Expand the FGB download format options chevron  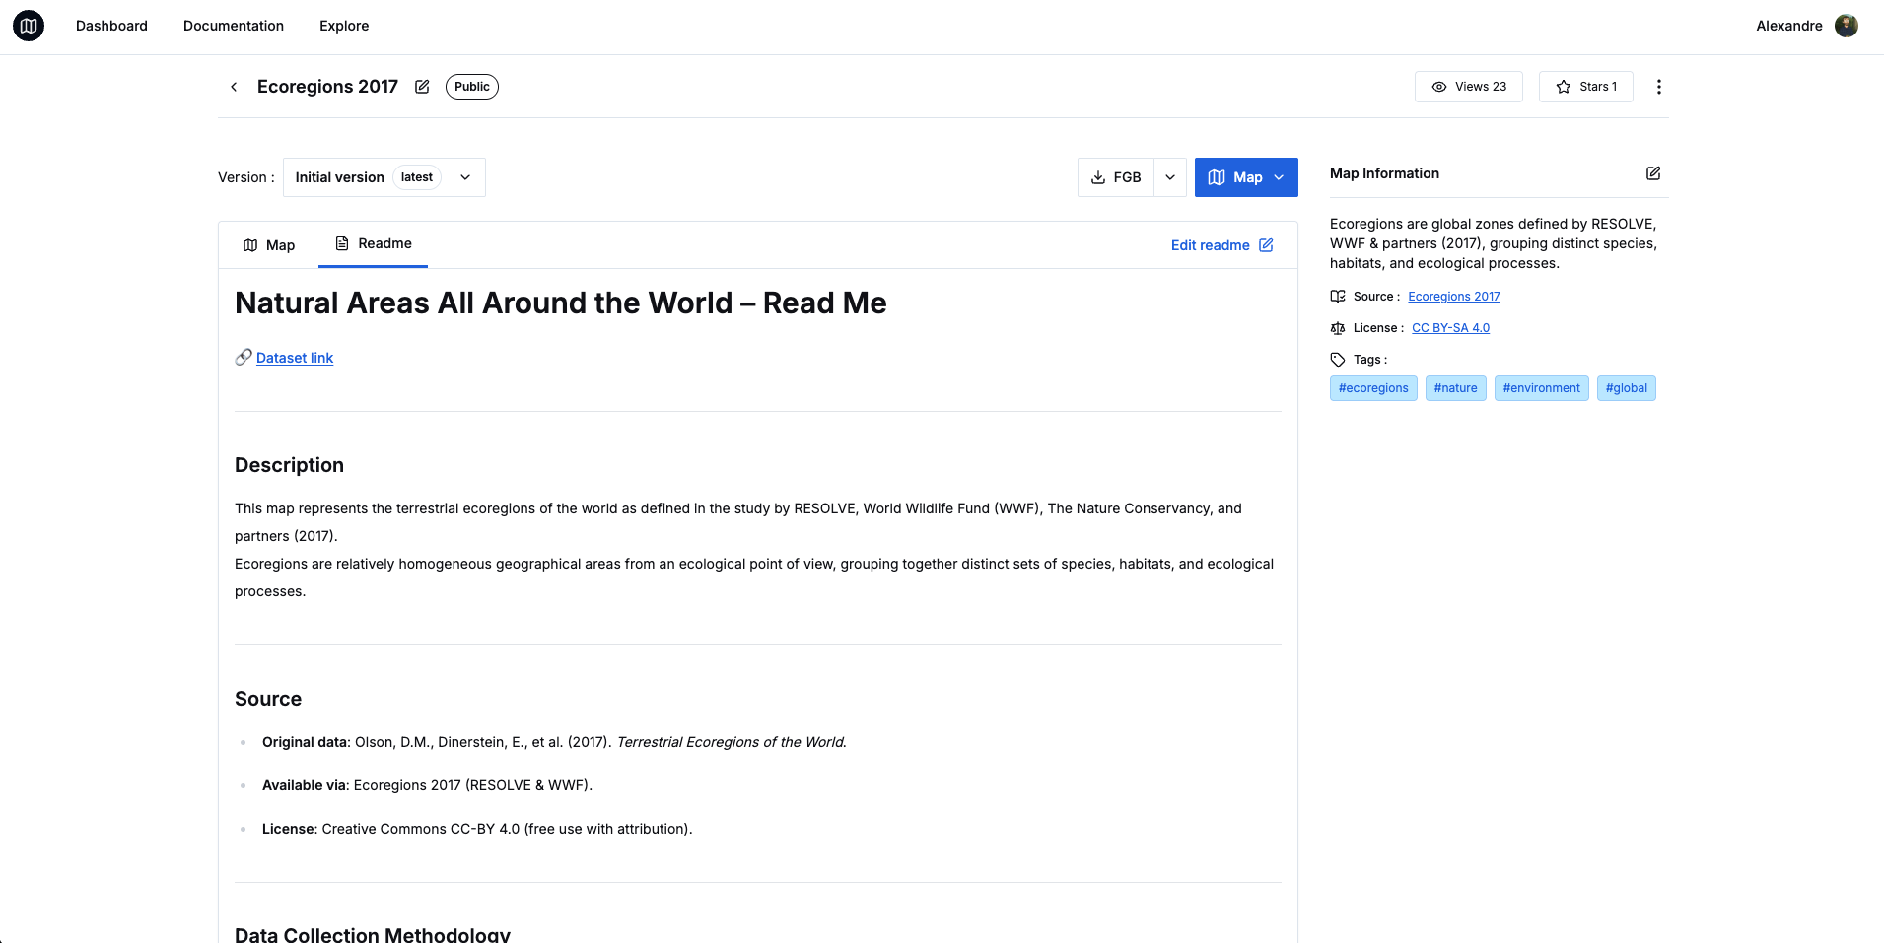pyautogui.click(x=1170, y=177)
